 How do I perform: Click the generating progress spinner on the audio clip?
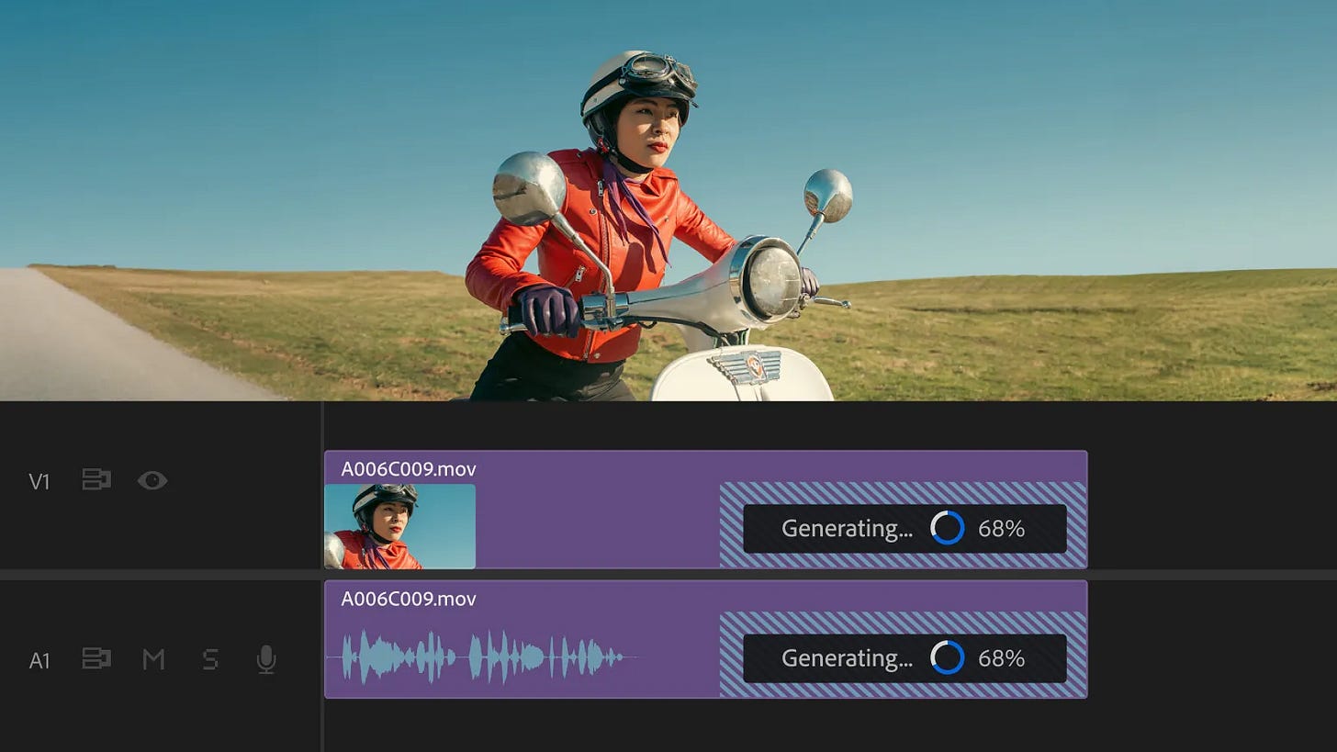[x=945, y=657]
